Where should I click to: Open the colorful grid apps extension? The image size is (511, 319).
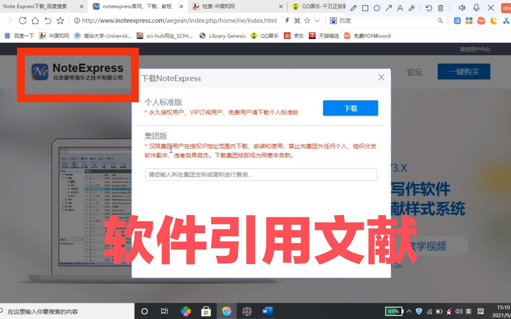click(469, 21)
